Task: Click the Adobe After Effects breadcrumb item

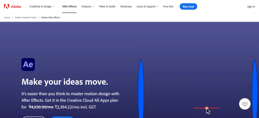Action: click(x=51, y=17)
